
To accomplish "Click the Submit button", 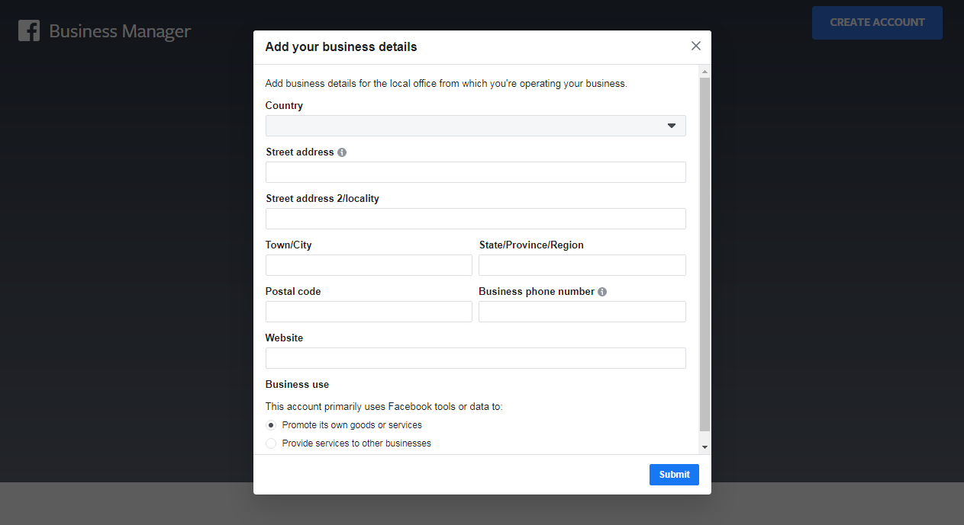I will click(674, 474).
